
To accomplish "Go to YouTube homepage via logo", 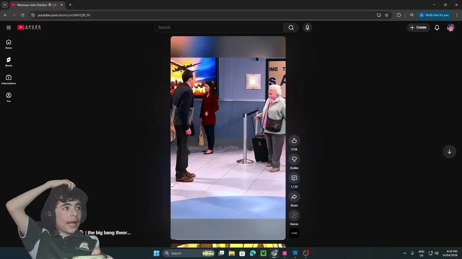I will point(29,27).
